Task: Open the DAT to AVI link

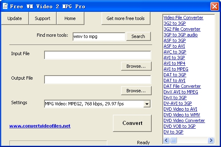Action: 175,80
